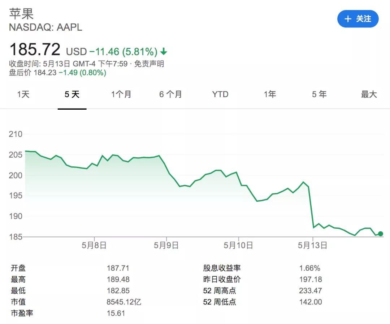Click the 5月10日 date marker on axis
Viewport: 390px width, 324px height.
click(238, 245)
